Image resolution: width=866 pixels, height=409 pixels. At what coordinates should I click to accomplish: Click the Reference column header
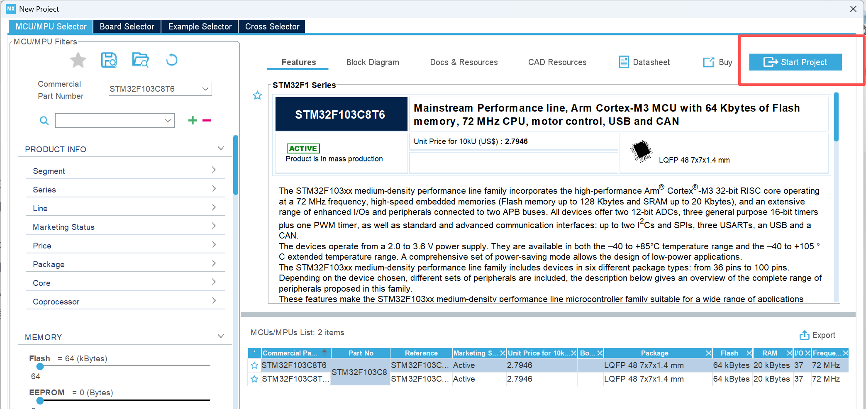[421, 353]
